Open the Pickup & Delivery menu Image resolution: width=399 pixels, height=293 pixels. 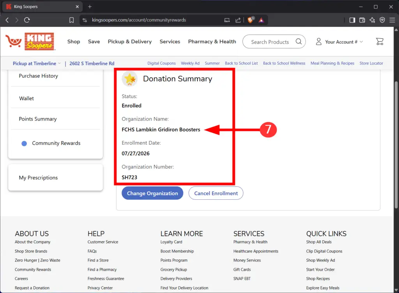tap(130, 41)
